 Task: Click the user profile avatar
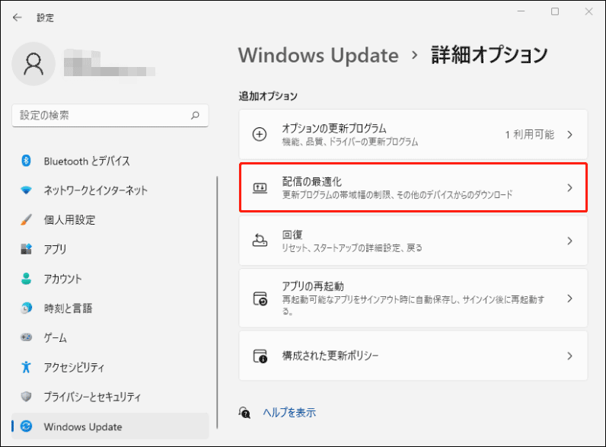(x=33, y=64)
